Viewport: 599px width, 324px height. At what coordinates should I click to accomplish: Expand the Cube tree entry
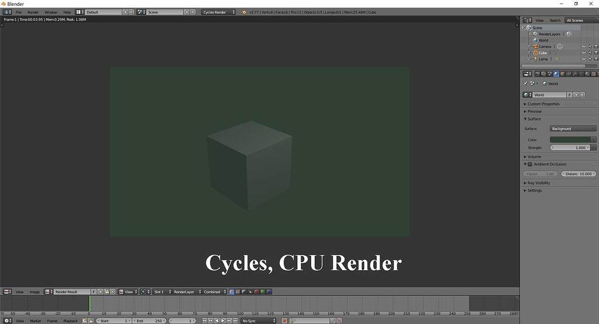point(529,53)
